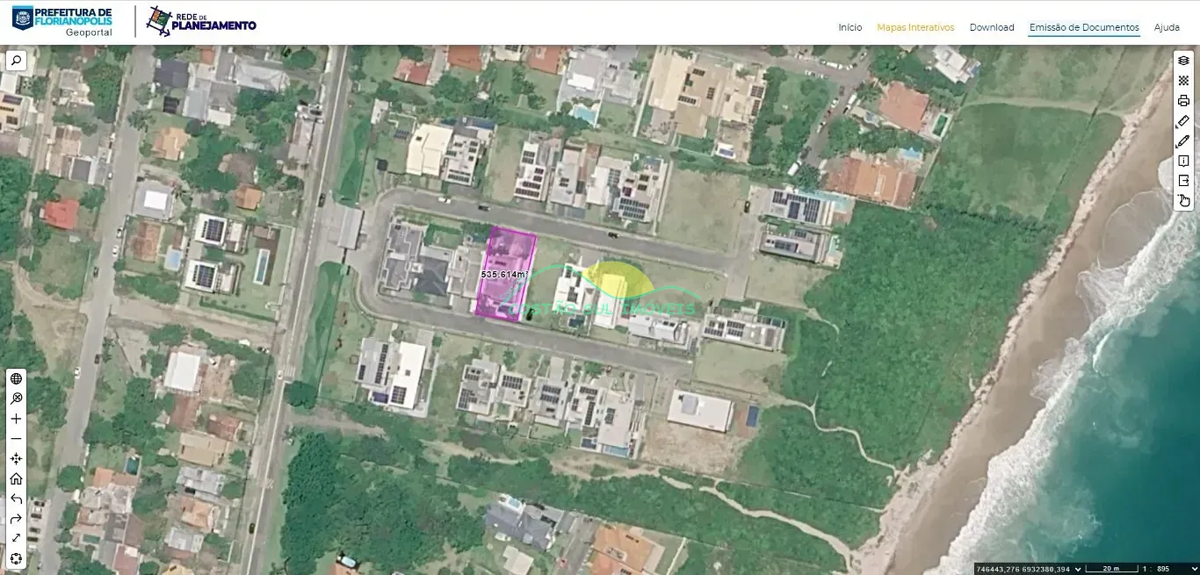Screen dimensions: 1200x575
Task: Open the Ajuda help link
Action: coord(1167,27)
